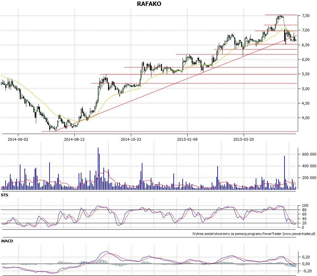Select the 5,50 price axis label
Viewport: 317px width, 276px height.
coord(306,74)
